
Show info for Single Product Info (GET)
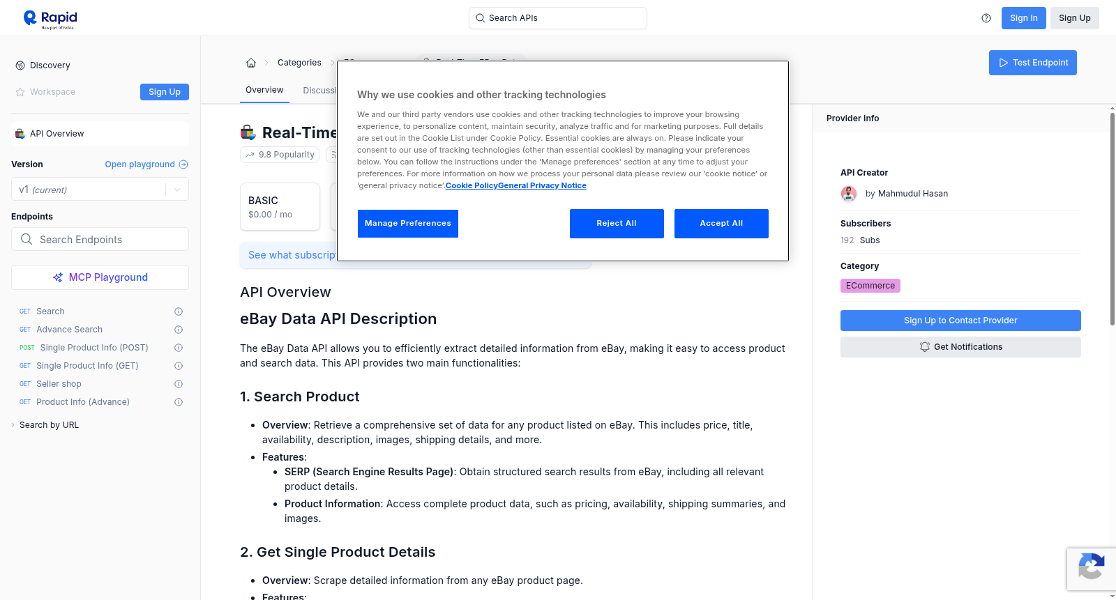pos(179,366)
